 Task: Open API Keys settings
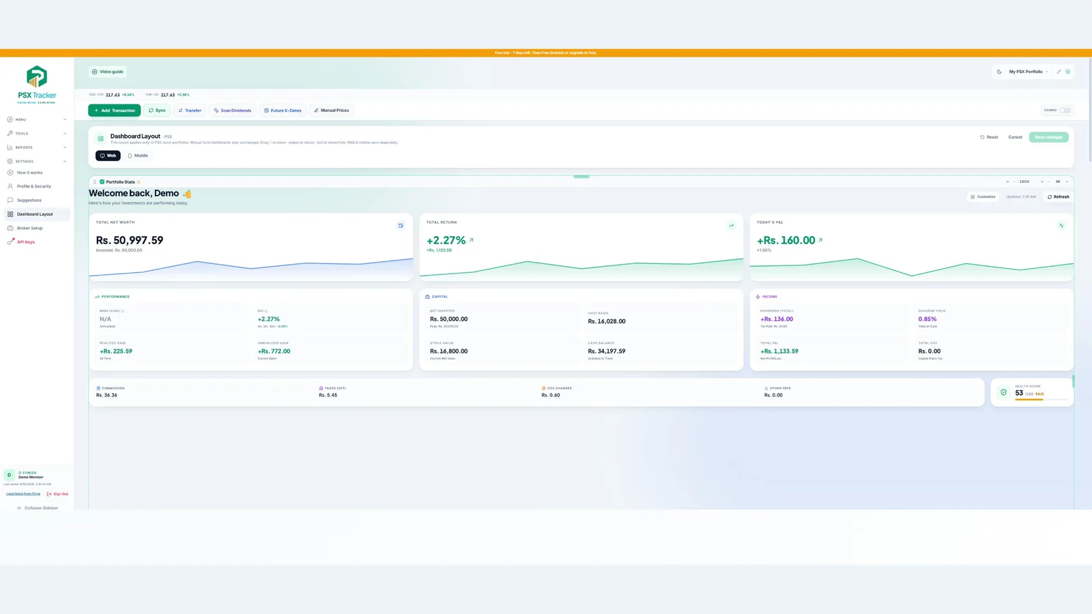pos(37,242)
